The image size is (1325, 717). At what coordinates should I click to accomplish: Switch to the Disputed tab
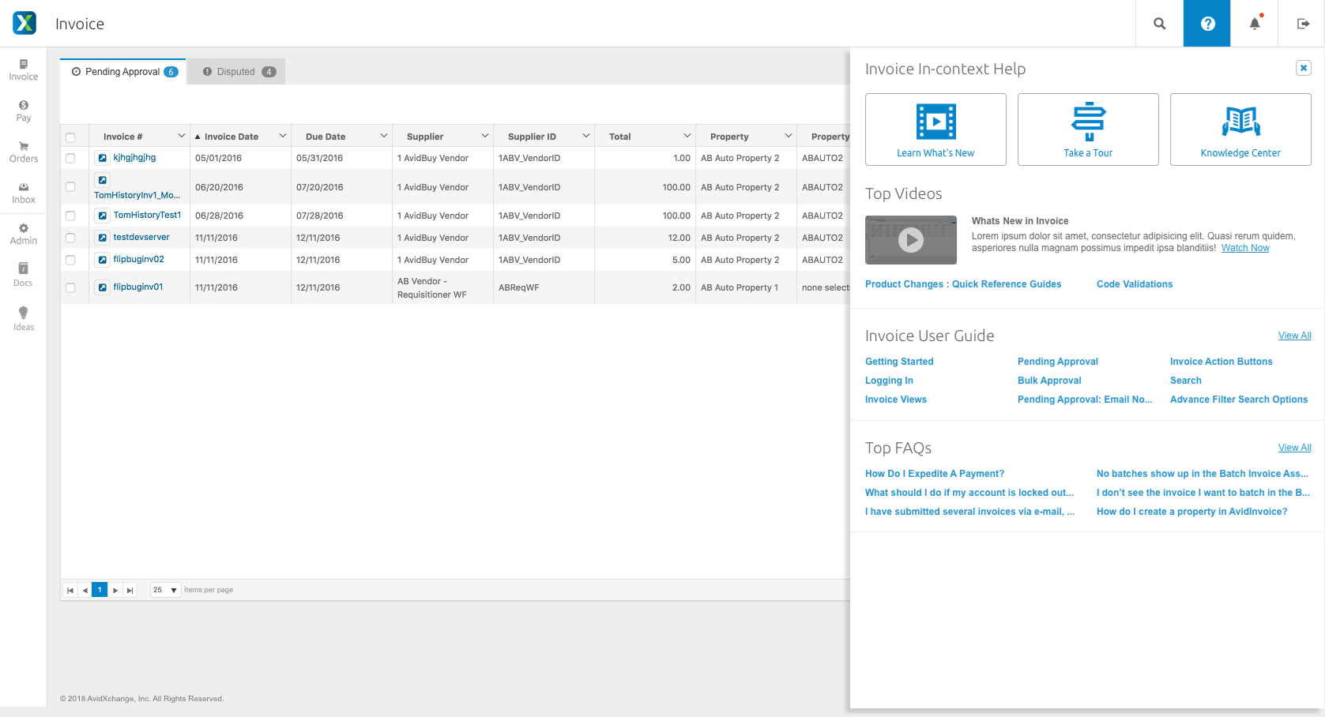pyautogui.click(x=238, y=72)
